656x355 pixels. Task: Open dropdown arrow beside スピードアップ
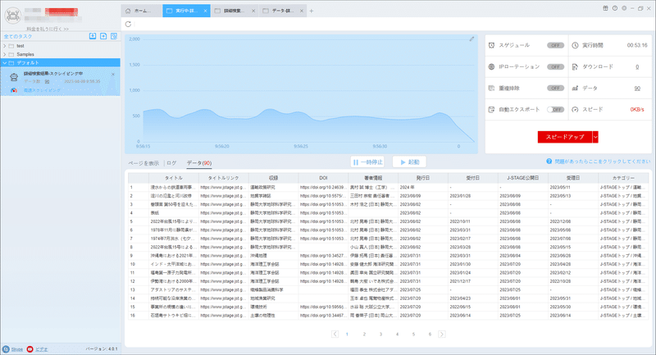pyautogui.click(x=595, y=137)
